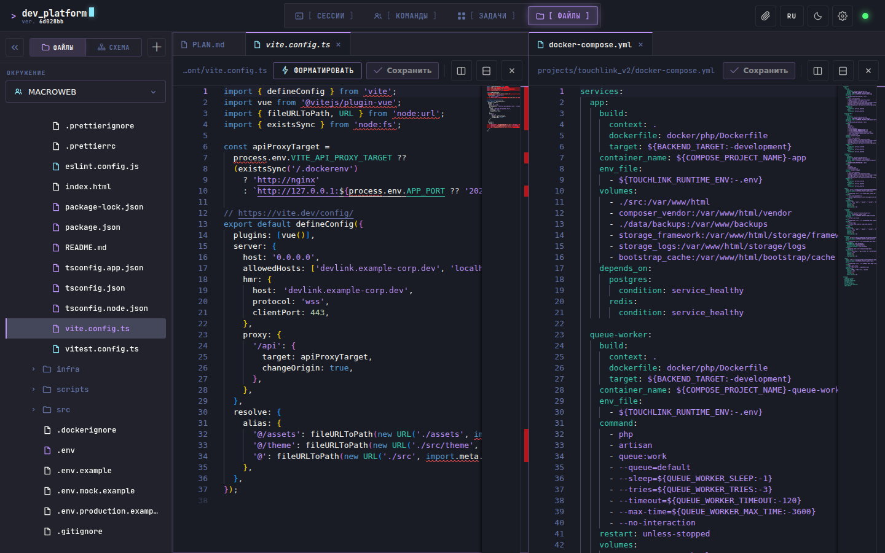Open the ЗАДАЧИ tab
885x553 pixels.
(486, 16)
